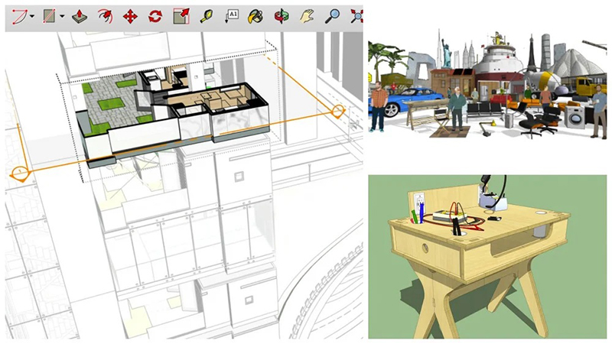Select the Text label tool
Screen dimensions: 612x344
231,16
